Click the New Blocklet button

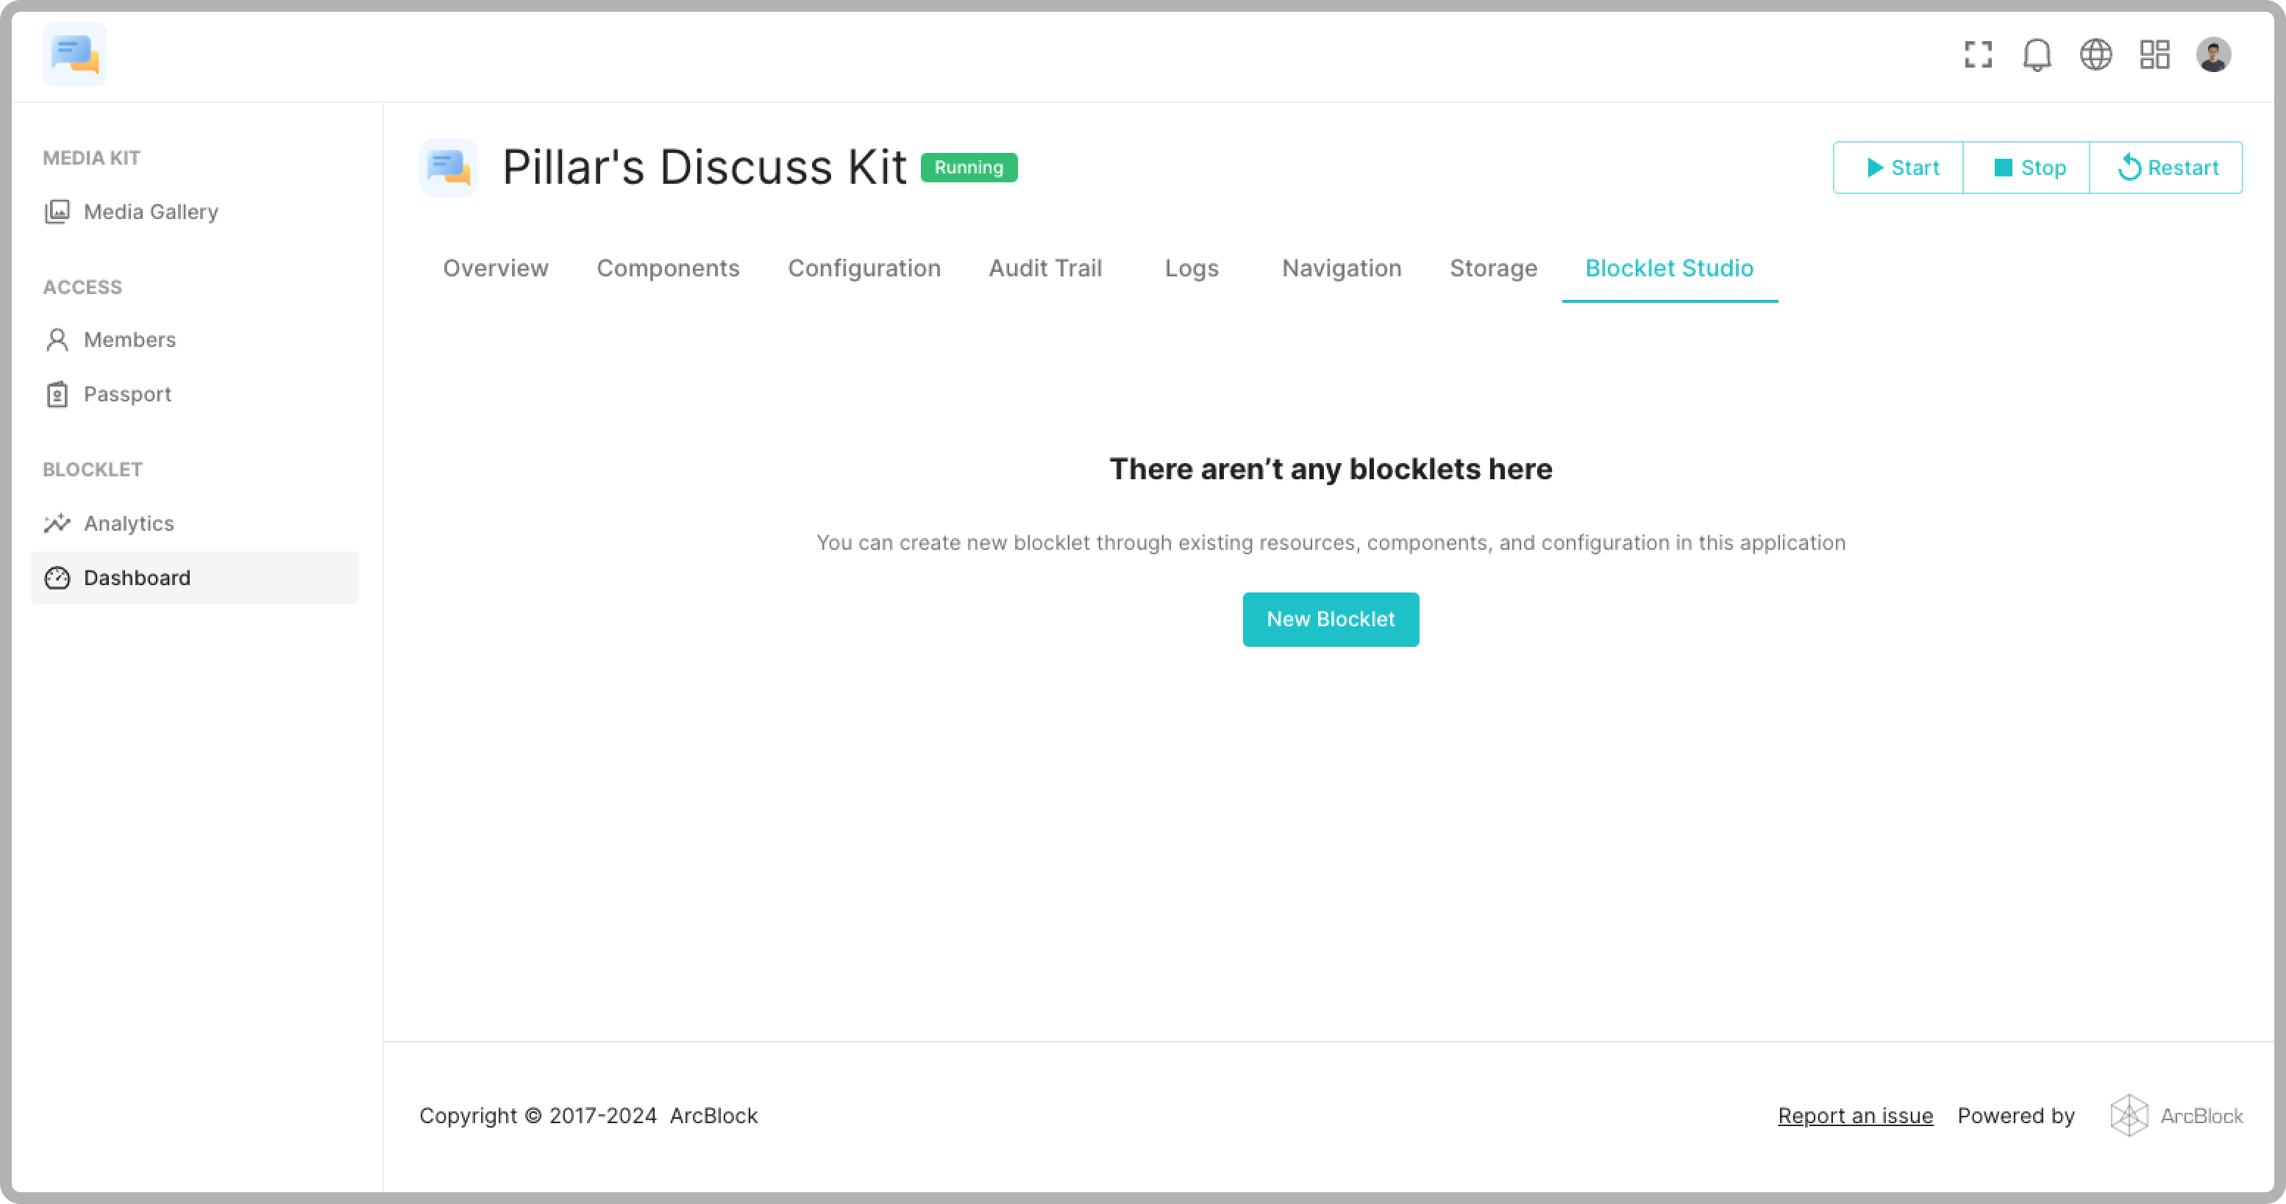(1329, 620)
